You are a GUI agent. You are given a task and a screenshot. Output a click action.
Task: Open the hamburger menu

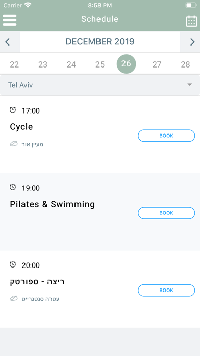(x=10, y=20)
